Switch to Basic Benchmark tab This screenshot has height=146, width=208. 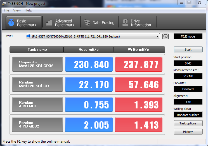tap(24, 23)
